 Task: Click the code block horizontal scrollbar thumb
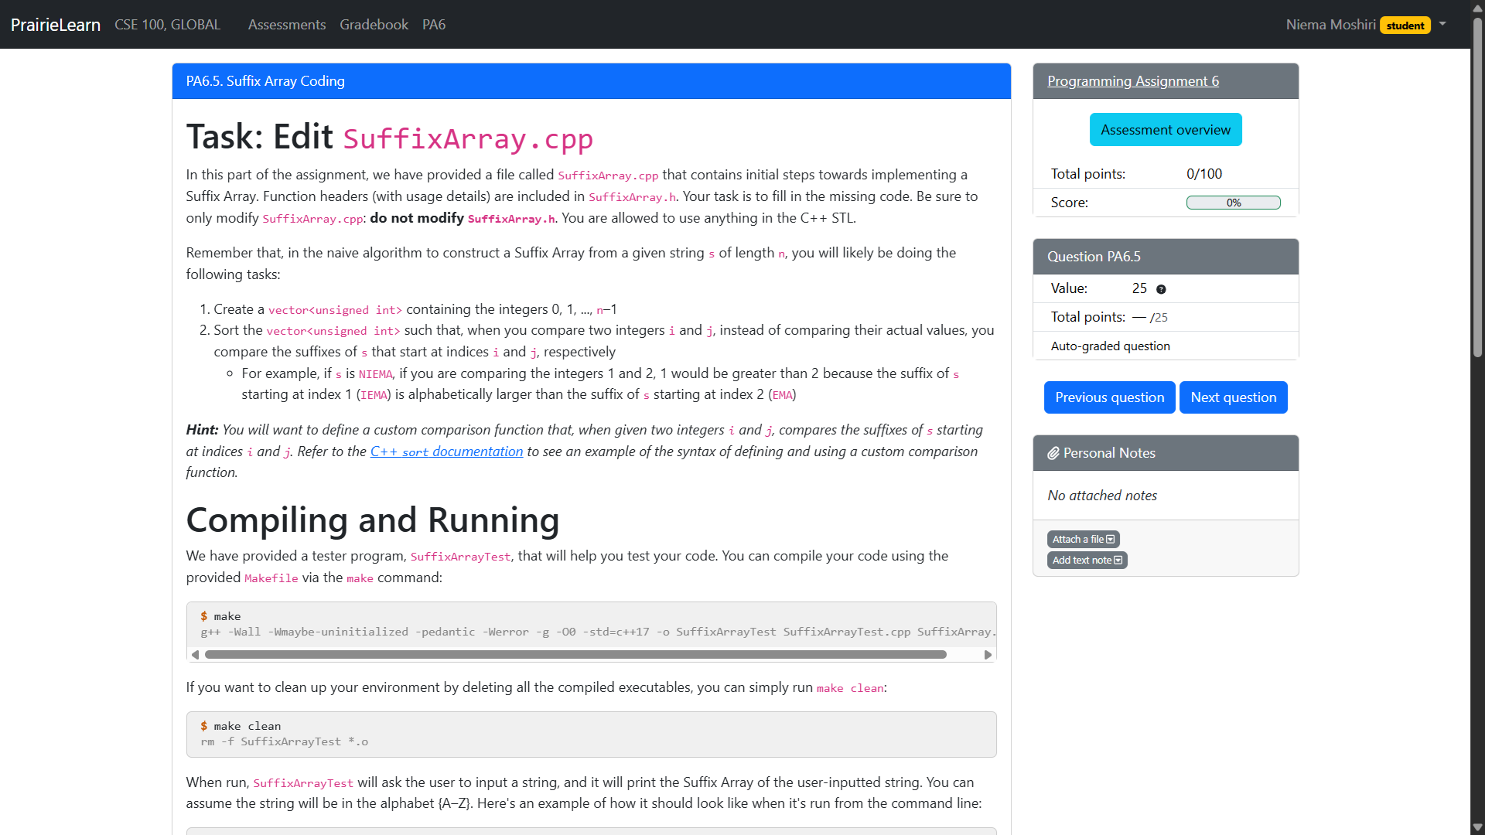[575, 655]
